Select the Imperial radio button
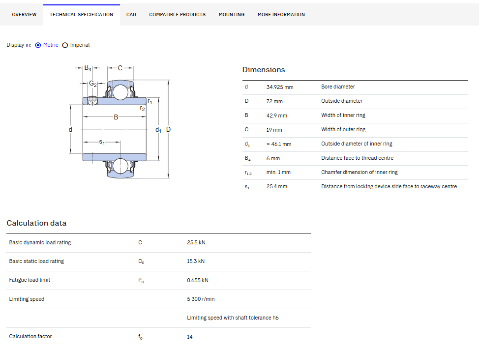 pos(65,45)
